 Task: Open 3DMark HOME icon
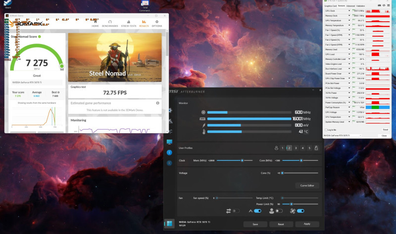(95, 22)
